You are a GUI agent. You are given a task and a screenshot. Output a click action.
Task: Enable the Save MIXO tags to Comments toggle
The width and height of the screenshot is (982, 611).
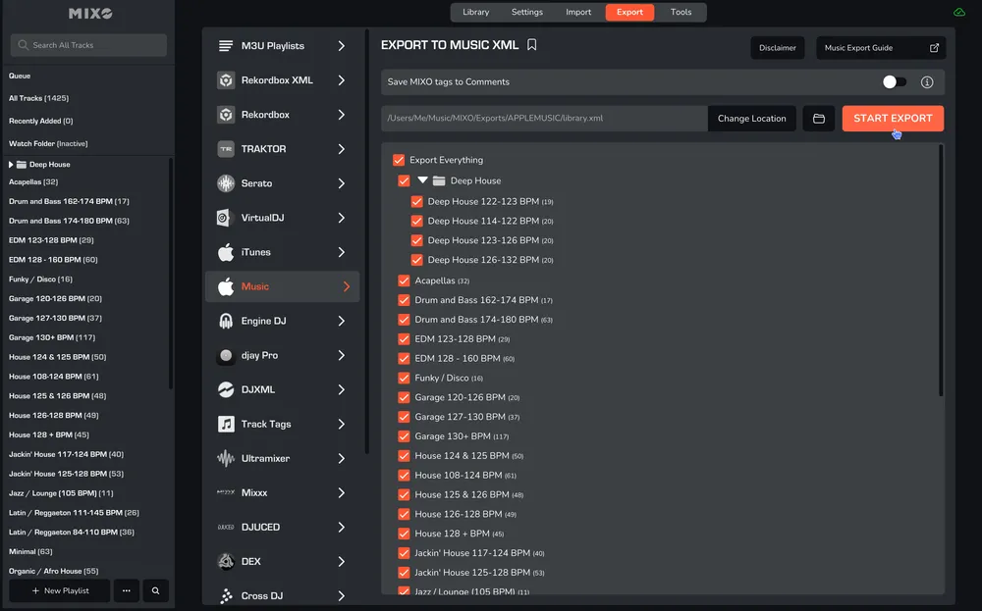point(894,82)
